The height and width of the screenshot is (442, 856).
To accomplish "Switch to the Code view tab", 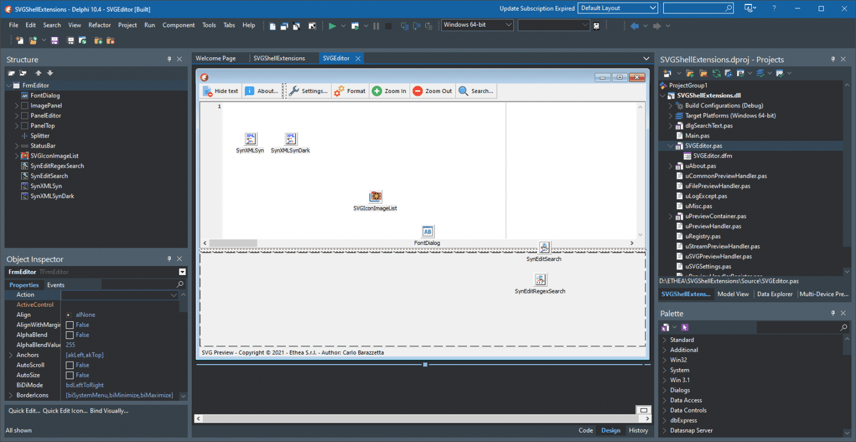I will pyautogui.click(x=586, y=430).
